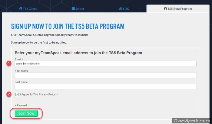Focus the Email input field
Image resolution: width=212 pixels, height=124 pixels.
[x=106, y=64]
